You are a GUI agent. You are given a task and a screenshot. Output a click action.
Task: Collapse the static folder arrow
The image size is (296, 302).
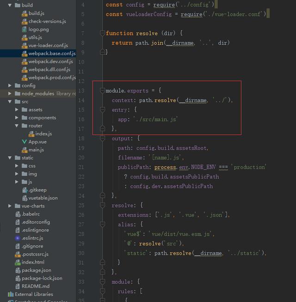pyautogui.click(x=10, y=158)
